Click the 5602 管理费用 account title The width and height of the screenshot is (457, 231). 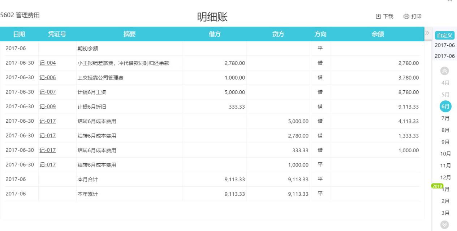(20, 15)
